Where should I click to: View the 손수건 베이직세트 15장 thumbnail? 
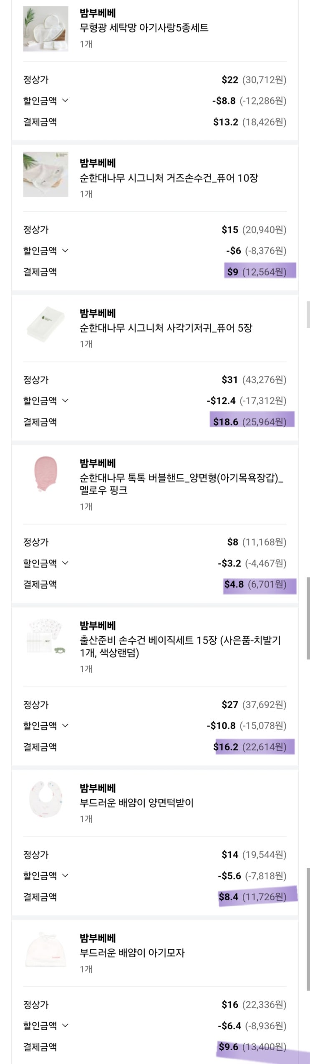tap(45, 637)
